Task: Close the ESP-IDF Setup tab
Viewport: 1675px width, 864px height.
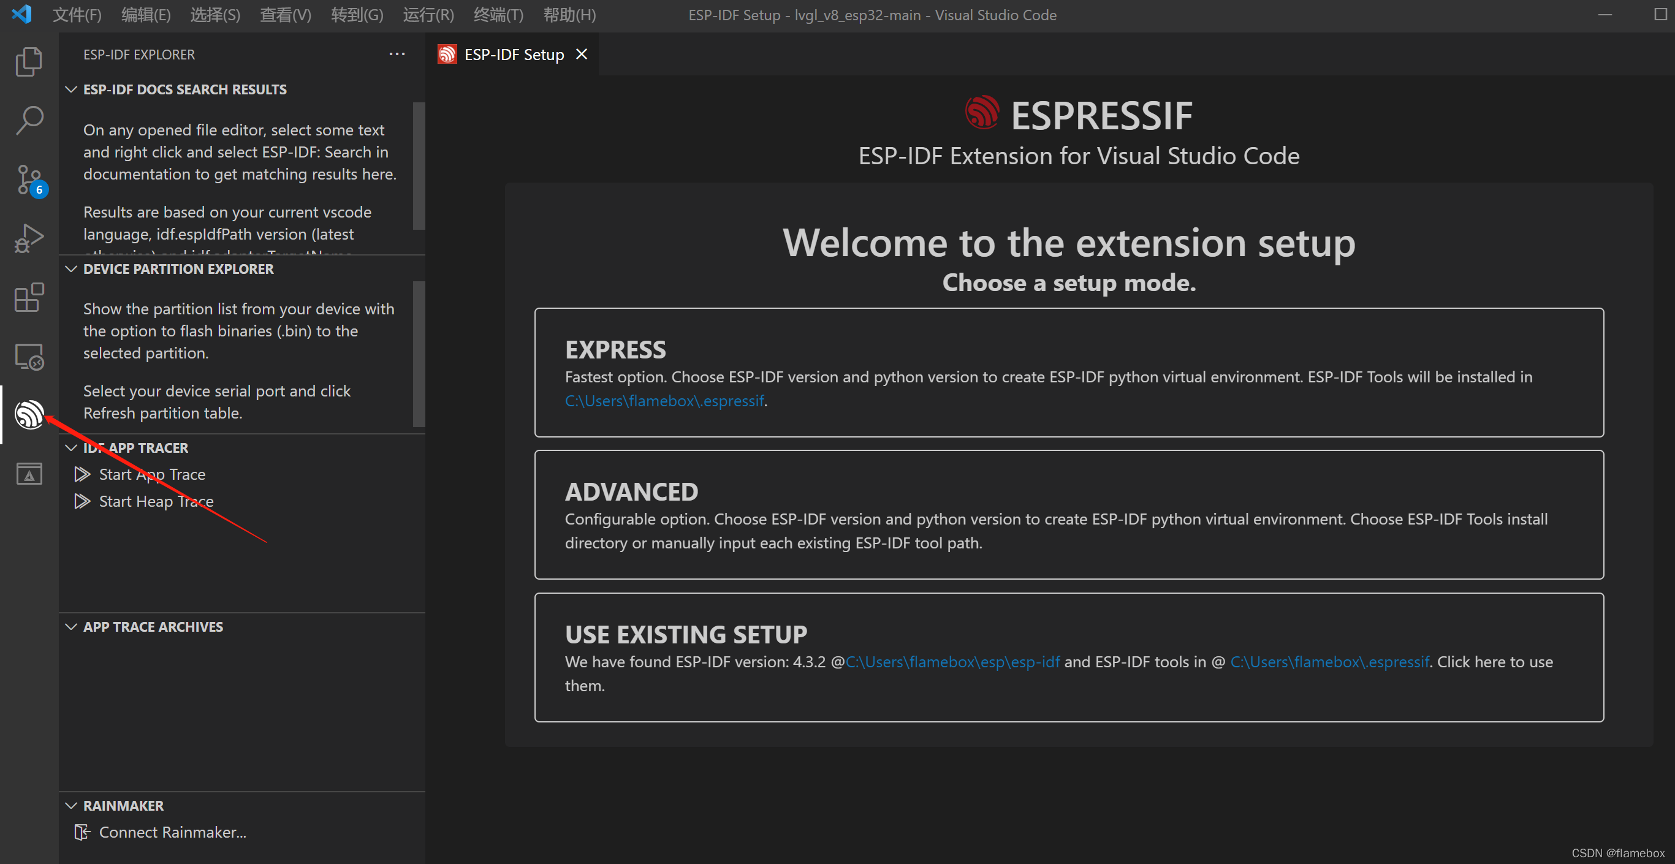Action: tap(581, 54)
